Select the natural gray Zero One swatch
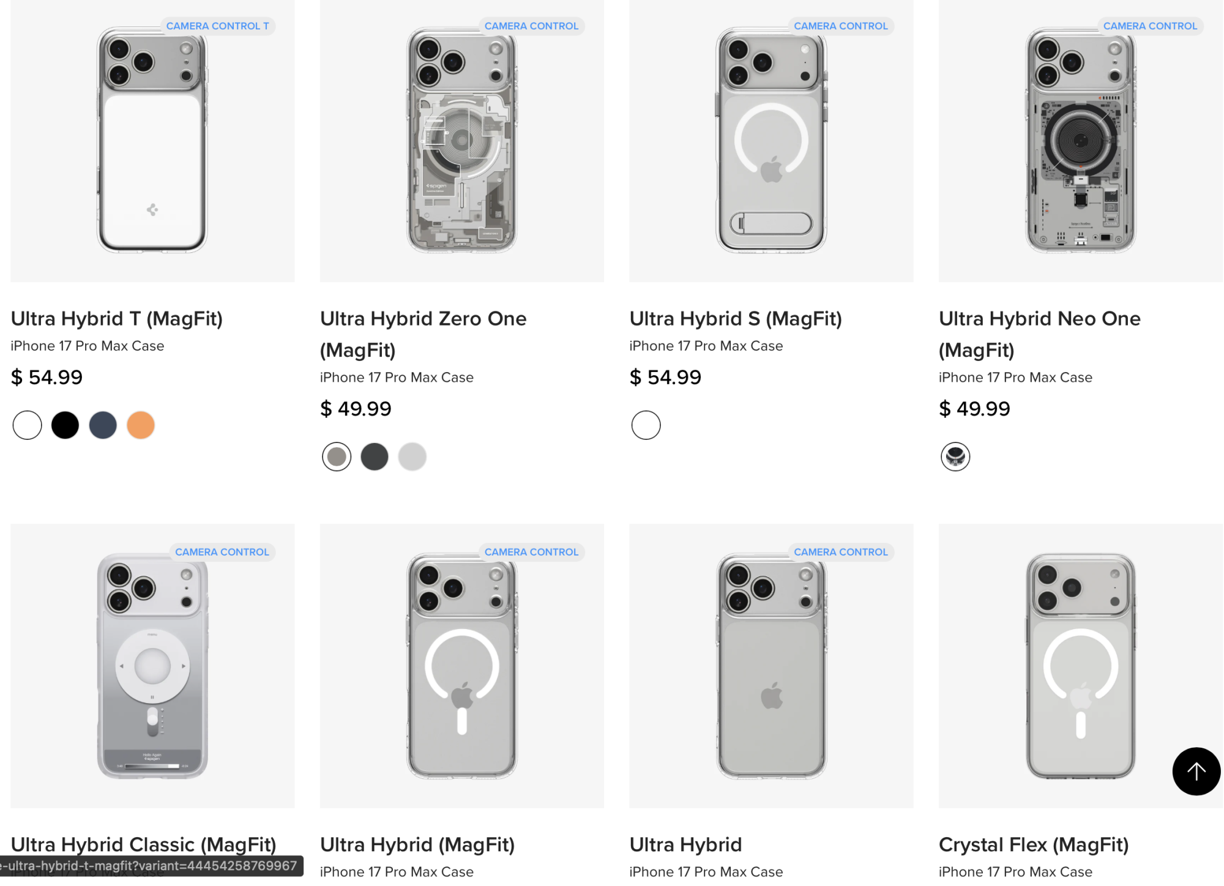Image resolution: width=1224 pixels, height=886 pixels. coord(337,456)
